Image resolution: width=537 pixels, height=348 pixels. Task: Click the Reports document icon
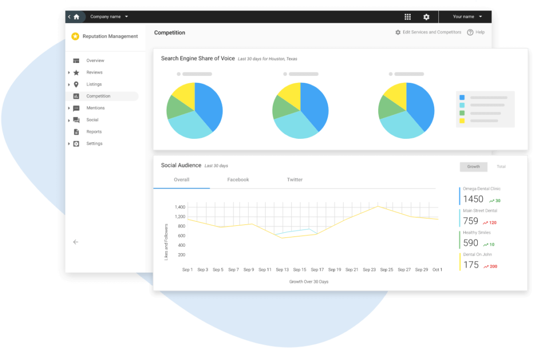point(76,132)
